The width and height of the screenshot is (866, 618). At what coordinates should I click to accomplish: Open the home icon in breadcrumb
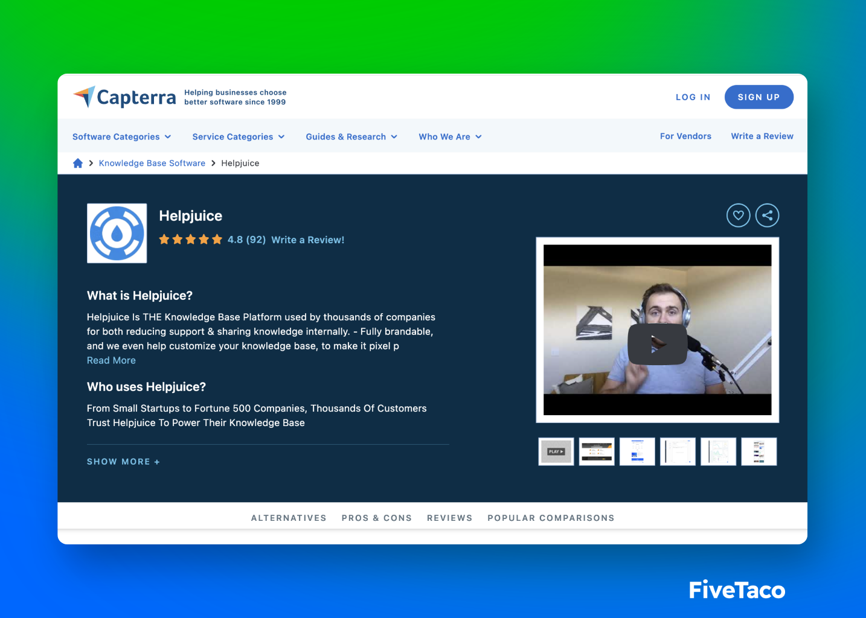[x=78, y=163]
